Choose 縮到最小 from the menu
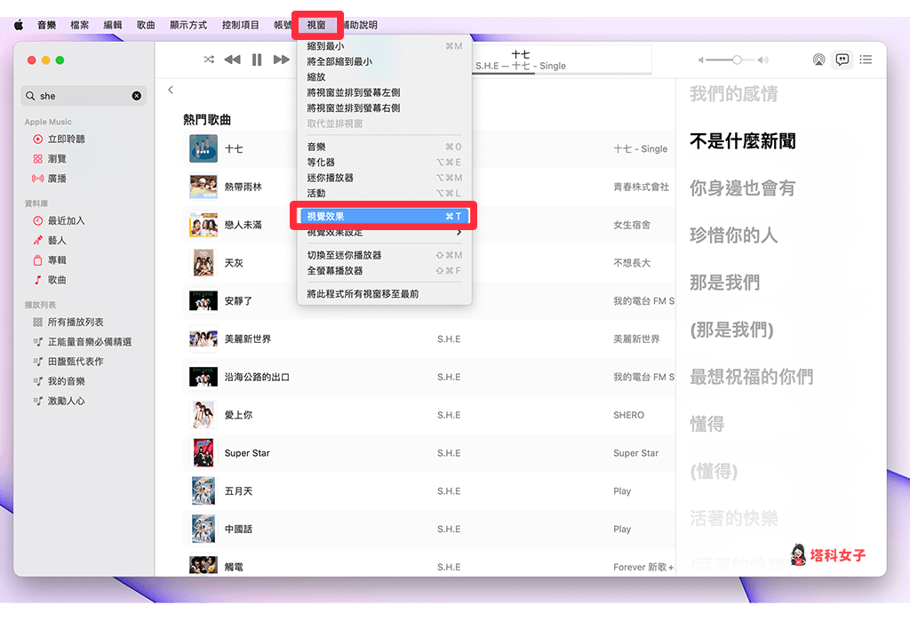The image size is (910, 621). [x=384, y=46]
